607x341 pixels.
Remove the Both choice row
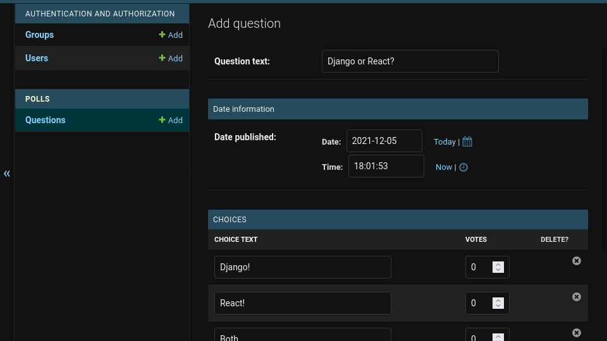tap(577, 333)
